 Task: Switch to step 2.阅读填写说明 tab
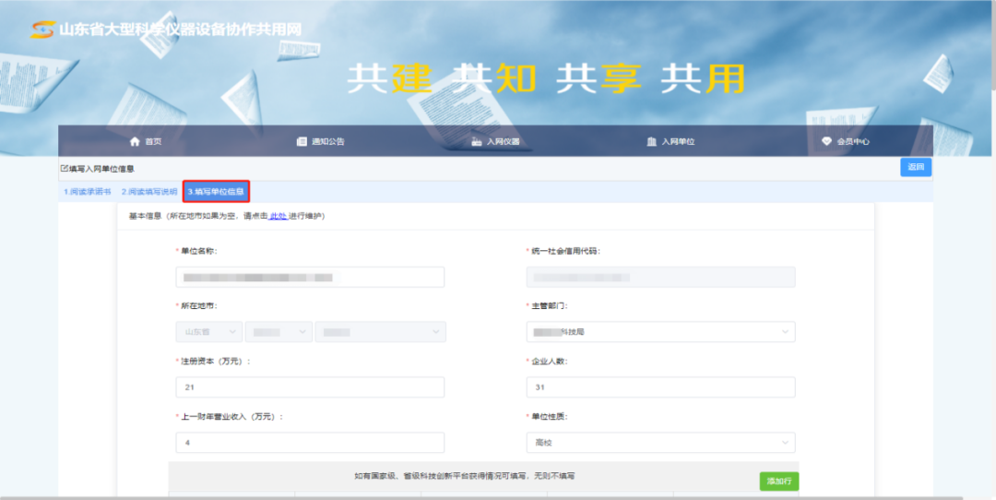pyautogui.click(x=148, y=192)
